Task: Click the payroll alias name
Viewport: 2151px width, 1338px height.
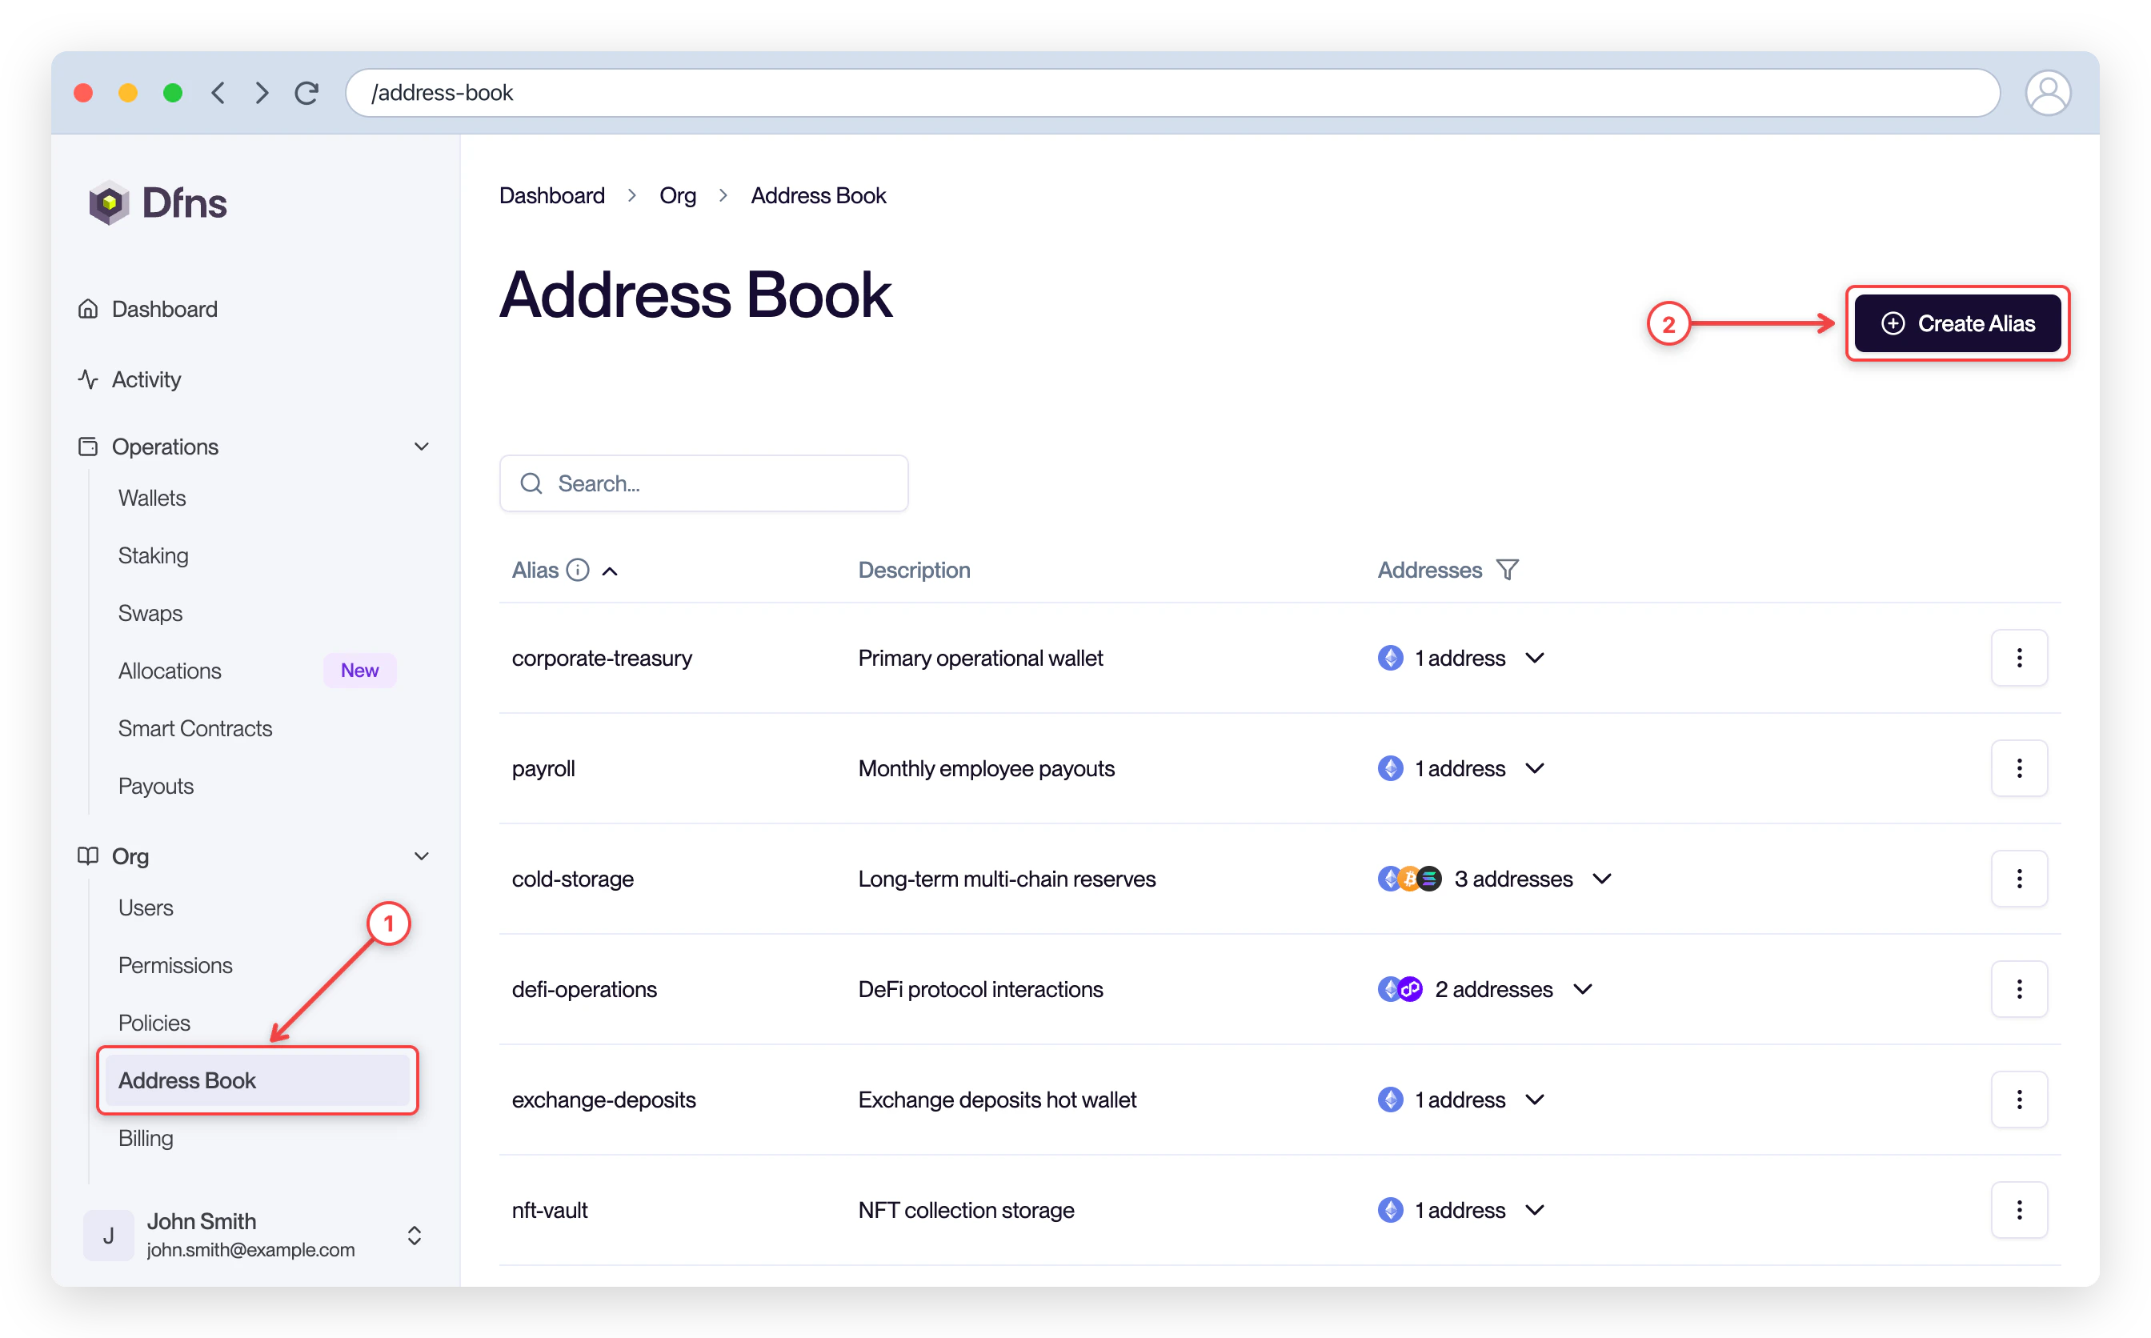Action: 543,768
